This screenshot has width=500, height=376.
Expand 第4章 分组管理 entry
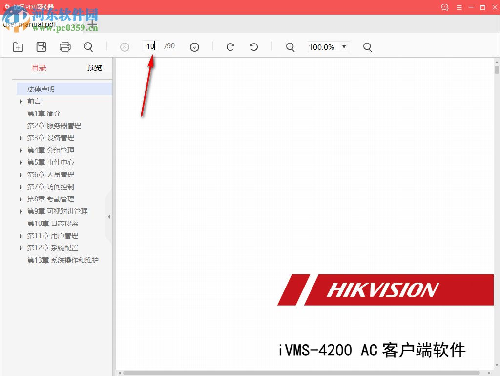(x=21, y=150)
